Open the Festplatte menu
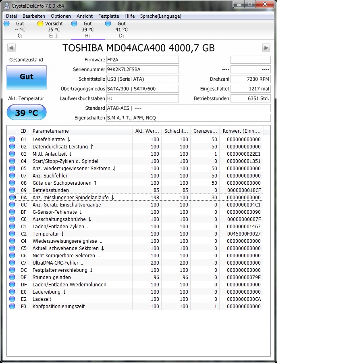 coord(108,16)
